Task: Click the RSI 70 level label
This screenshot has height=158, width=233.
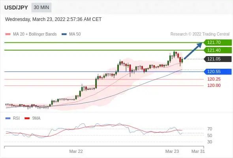Action: pos(210,129)
